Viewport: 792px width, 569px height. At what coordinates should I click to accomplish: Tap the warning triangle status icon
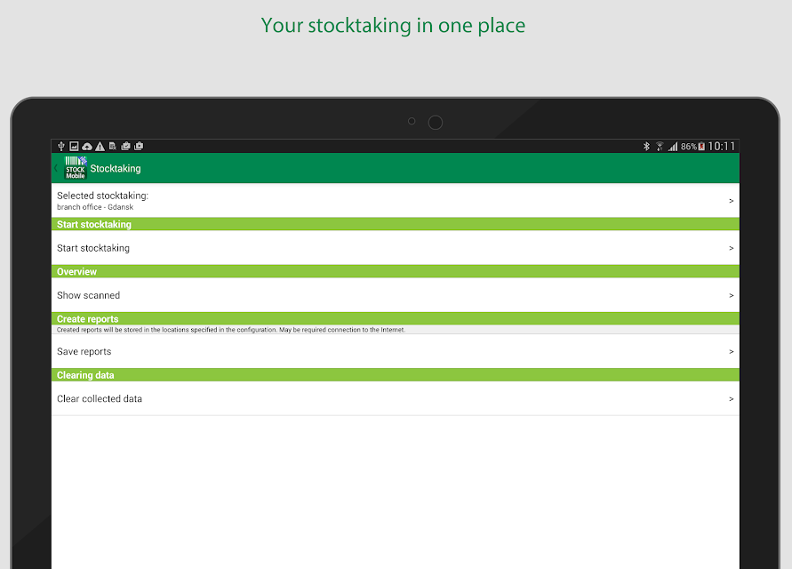click(x=100, y=147)
